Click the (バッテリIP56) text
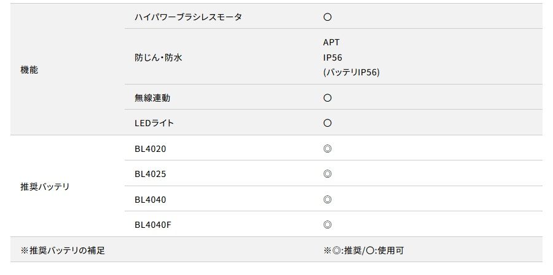Viewport: 553px width, 275px height. pos(351,72)
